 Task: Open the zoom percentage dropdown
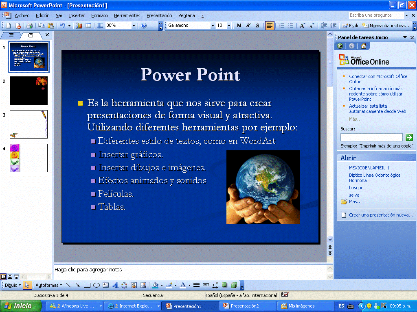point(134,26)
